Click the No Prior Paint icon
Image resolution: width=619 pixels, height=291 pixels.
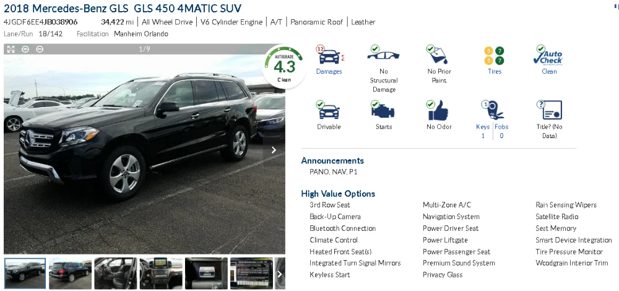click(x=438, y=54)
